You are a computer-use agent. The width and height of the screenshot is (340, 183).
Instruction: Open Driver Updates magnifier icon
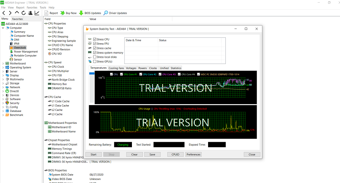point(106,13)
